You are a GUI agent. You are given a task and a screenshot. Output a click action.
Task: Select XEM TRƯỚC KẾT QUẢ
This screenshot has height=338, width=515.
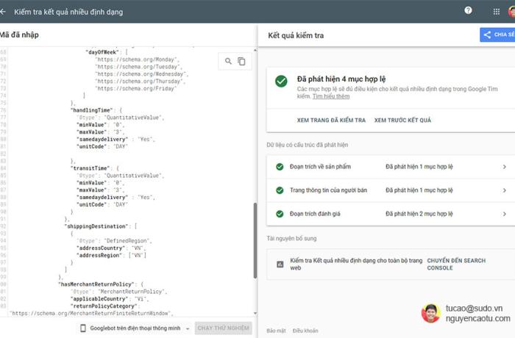click(402, 120)
